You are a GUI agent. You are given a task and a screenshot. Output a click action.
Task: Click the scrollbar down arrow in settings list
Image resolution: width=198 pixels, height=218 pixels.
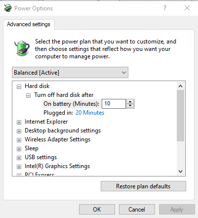[181, 172]
